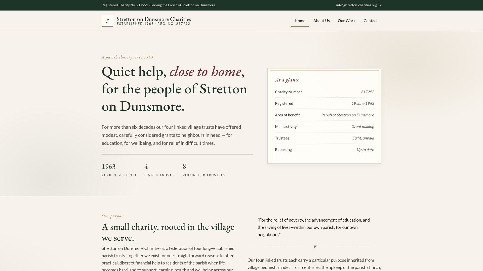Click the '1963' year registered statistic
The width and height of the screenshot is (483, 271).
(108, 167)
